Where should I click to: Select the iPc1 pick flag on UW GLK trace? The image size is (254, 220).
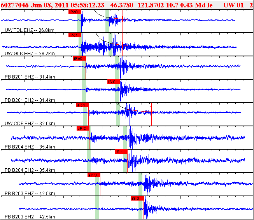point(75,35)
